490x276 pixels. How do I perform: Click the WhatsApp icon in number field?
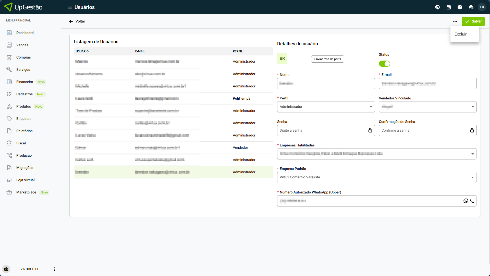(x=466, y=201)
